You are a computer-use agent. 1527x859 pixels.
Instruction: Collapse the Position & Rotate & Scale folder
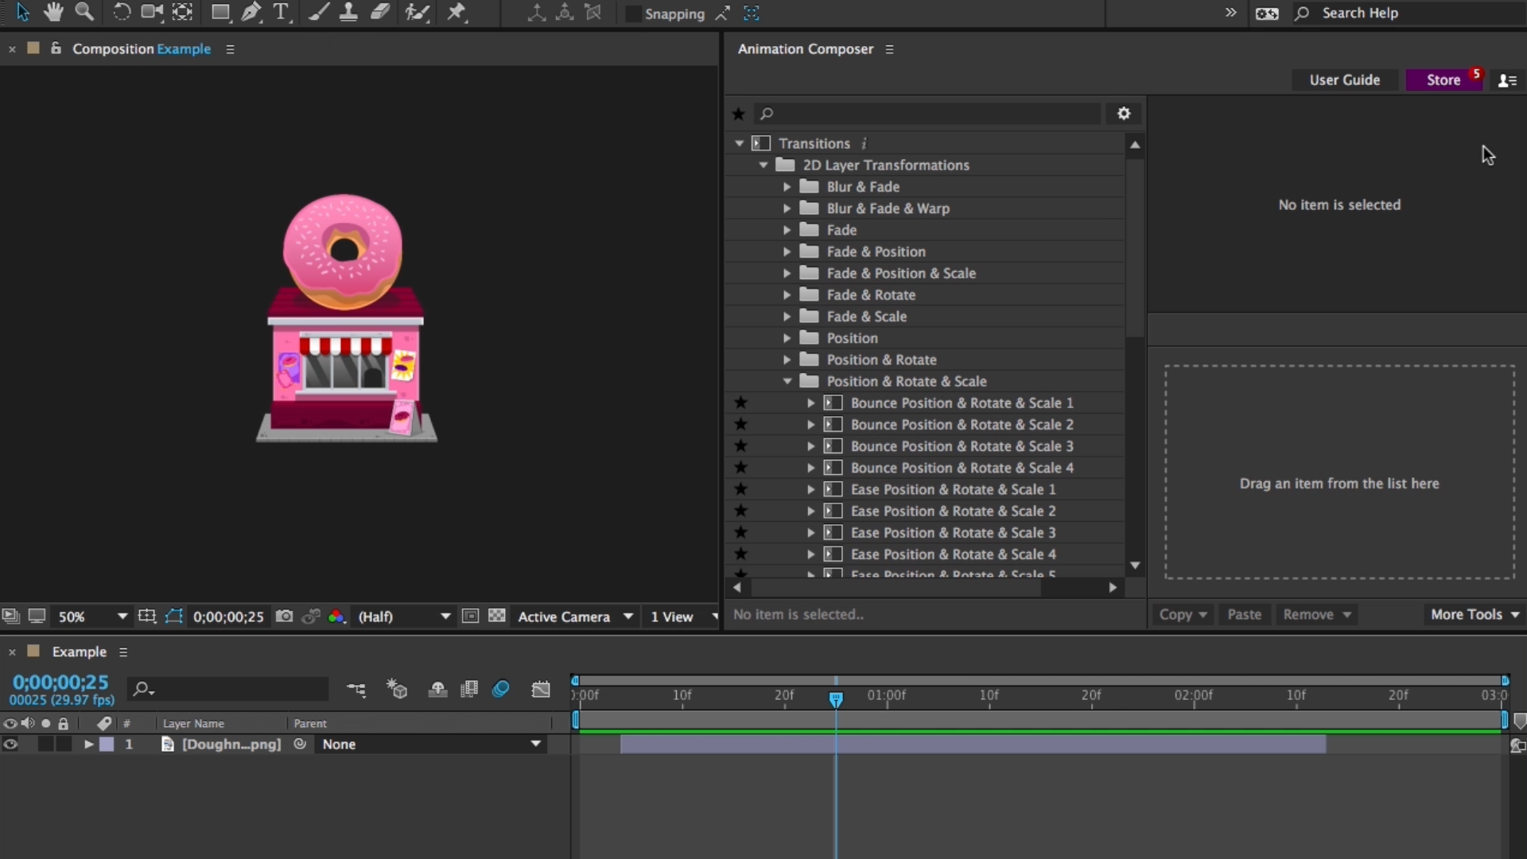(x=787, y=381)
